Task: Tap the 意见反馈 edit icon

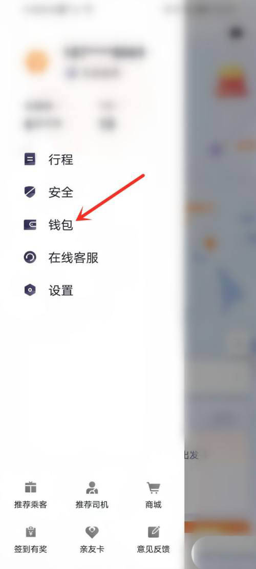Action: [x=154, y=532]
